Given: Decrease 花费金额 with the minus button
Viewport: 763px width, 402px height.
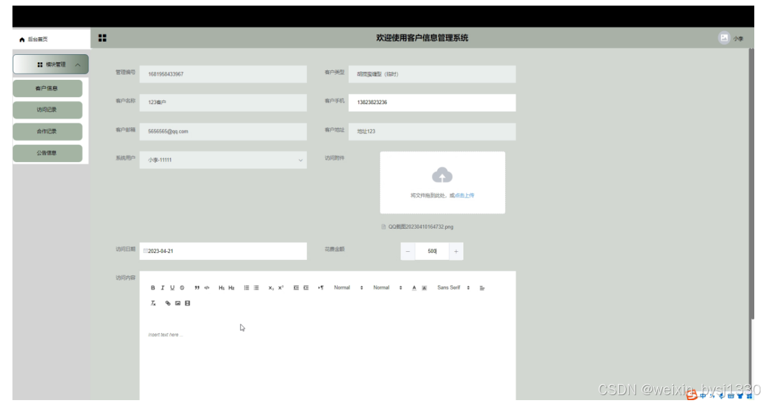Looking at the screenshot, I should click(408, 251).
